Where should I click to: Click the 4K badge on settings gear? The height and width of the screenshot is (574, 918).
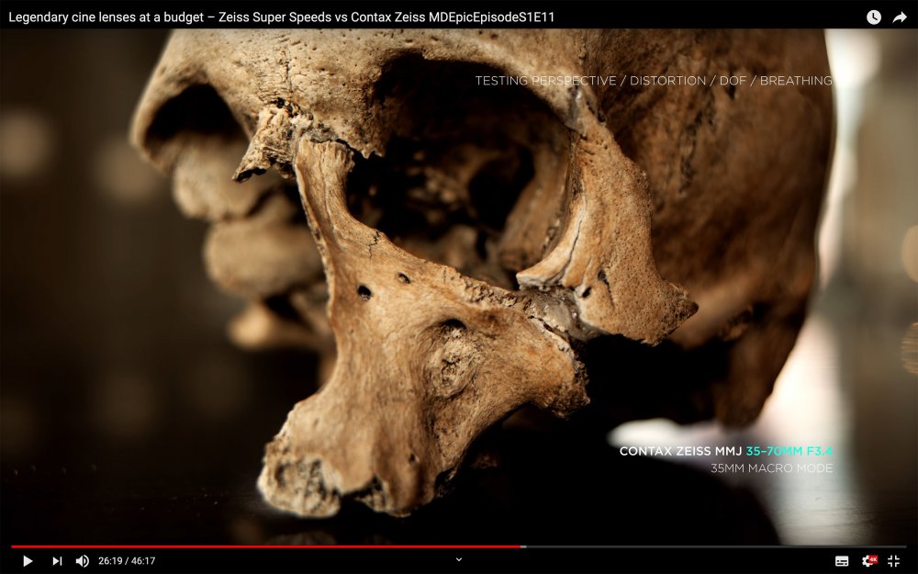coord(873,557)
